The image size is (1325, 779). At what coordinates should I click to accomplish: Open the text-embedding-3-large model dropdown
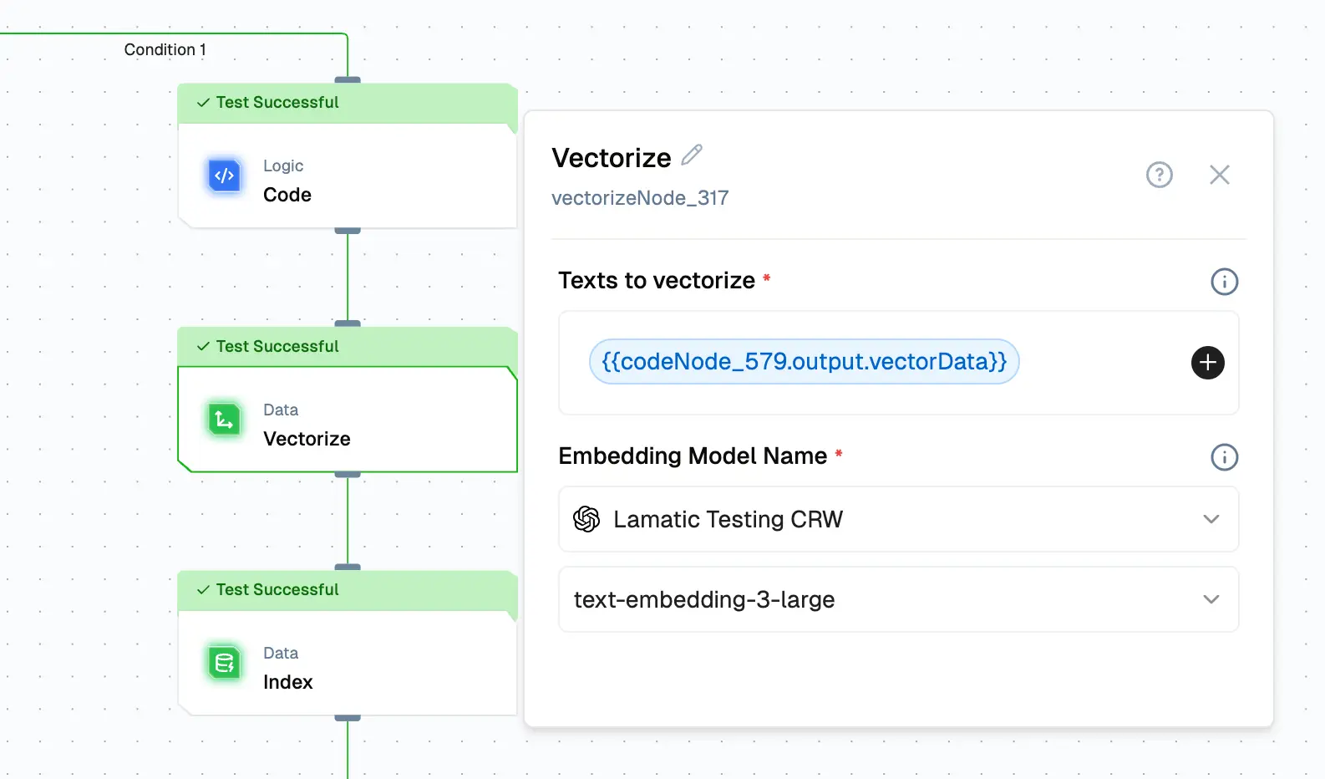coord(897,599)
